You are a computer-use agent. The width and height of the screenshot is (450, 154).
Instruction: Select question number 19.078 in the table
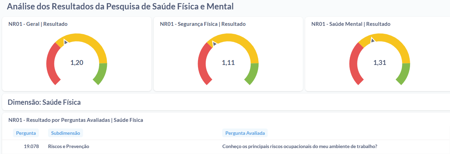(31, 146)
